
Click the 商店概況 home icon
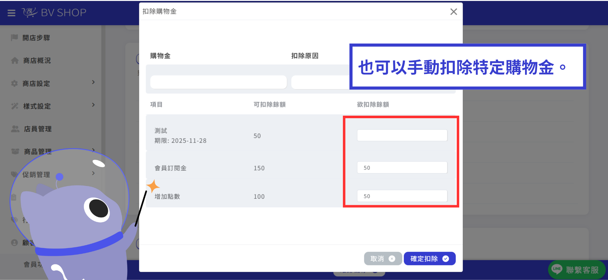15,60
